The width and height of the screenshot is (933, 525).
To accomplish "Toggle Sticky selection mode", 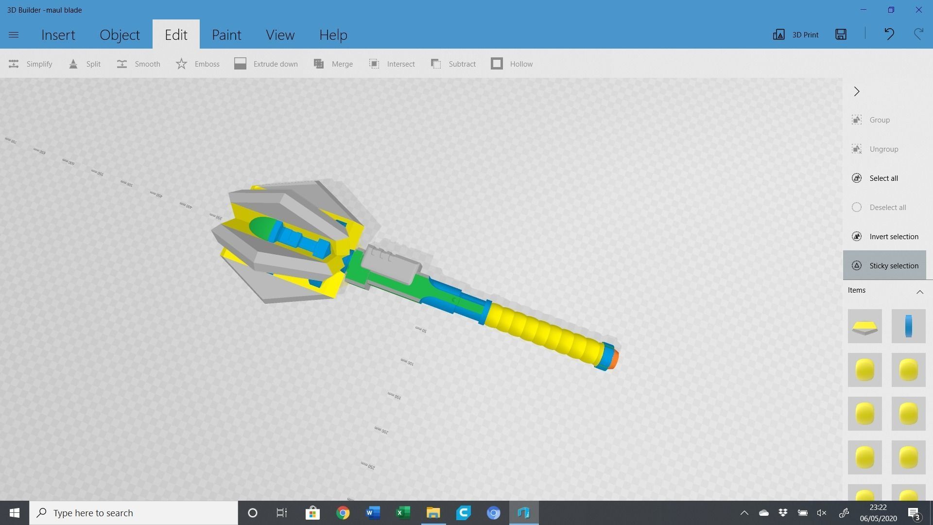I will click(884, 265).
